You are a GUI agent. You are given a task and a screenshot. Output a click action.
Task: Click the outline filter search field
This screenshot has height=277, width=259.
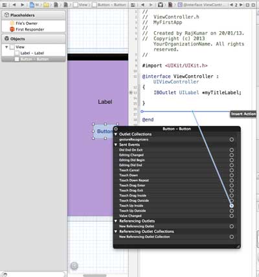pyautogui.click(x=34, y=274)
